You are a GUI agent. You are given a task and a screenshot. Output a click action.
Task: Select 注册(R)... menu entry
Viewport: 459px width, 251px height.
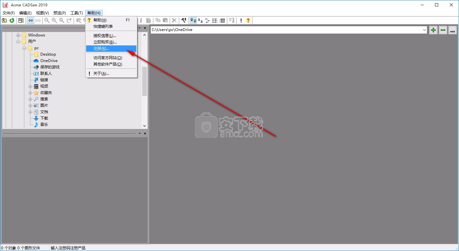111,49
